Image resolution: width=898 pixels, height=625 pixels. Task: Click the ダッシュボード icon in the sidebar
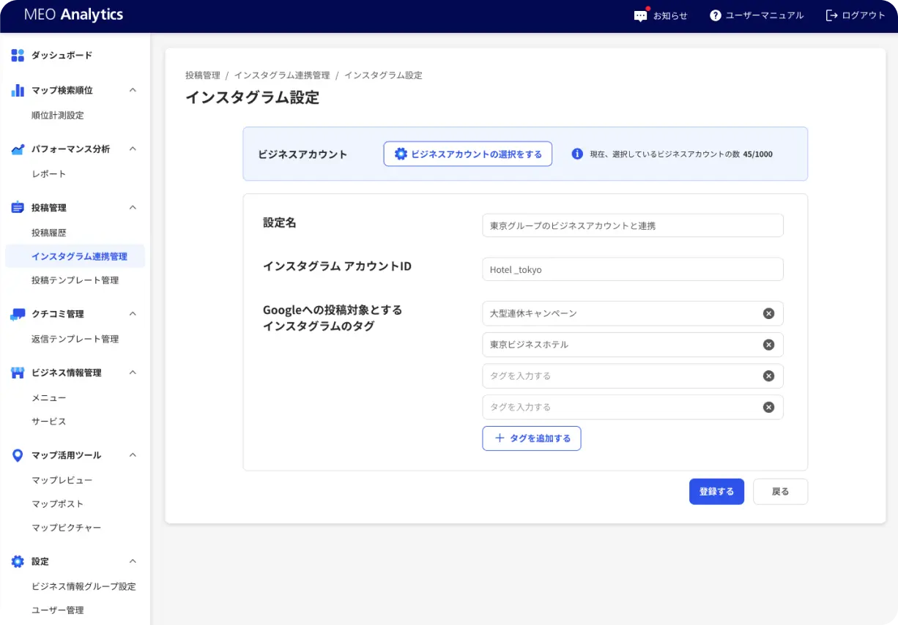[x=17, y=55]
